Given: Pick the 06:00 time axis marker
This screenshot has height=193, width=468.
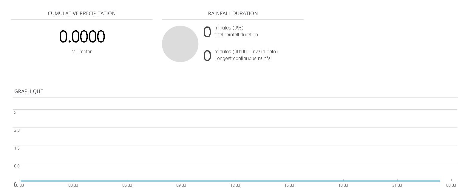Looking at the screenshot, I should tap(127, 185).
